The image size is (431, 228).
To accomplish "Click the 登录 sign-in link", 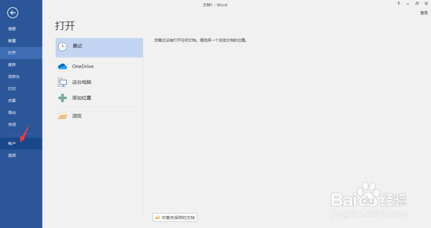I will [424, 13].
